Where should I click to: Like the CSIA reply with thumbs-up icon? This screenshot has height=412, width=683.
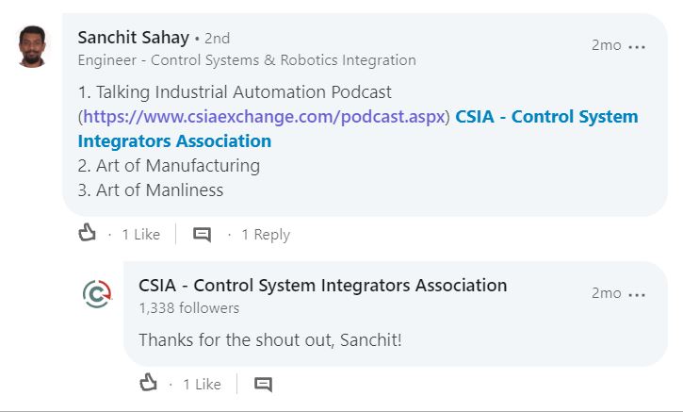click(149, 384)
